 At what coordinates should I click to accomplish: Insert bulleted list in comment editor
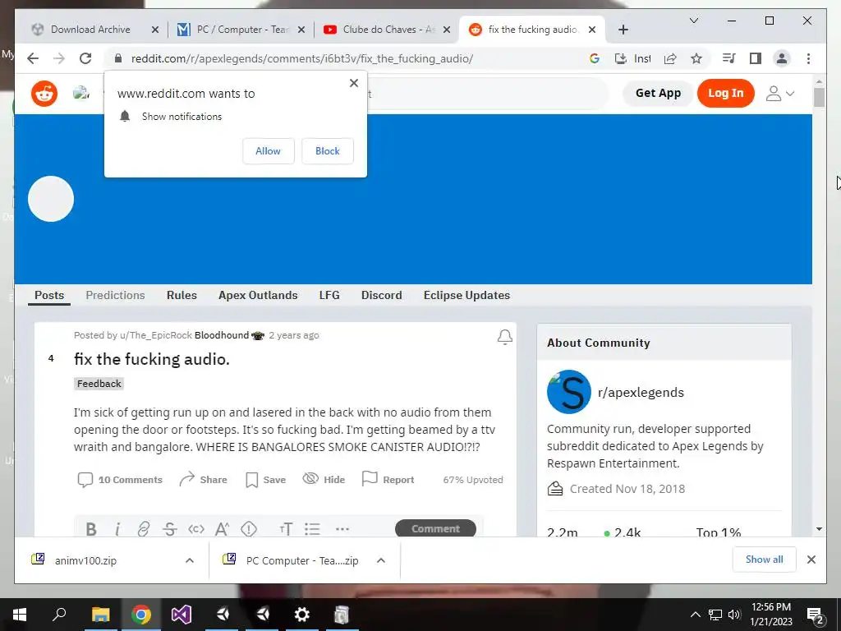312,529
